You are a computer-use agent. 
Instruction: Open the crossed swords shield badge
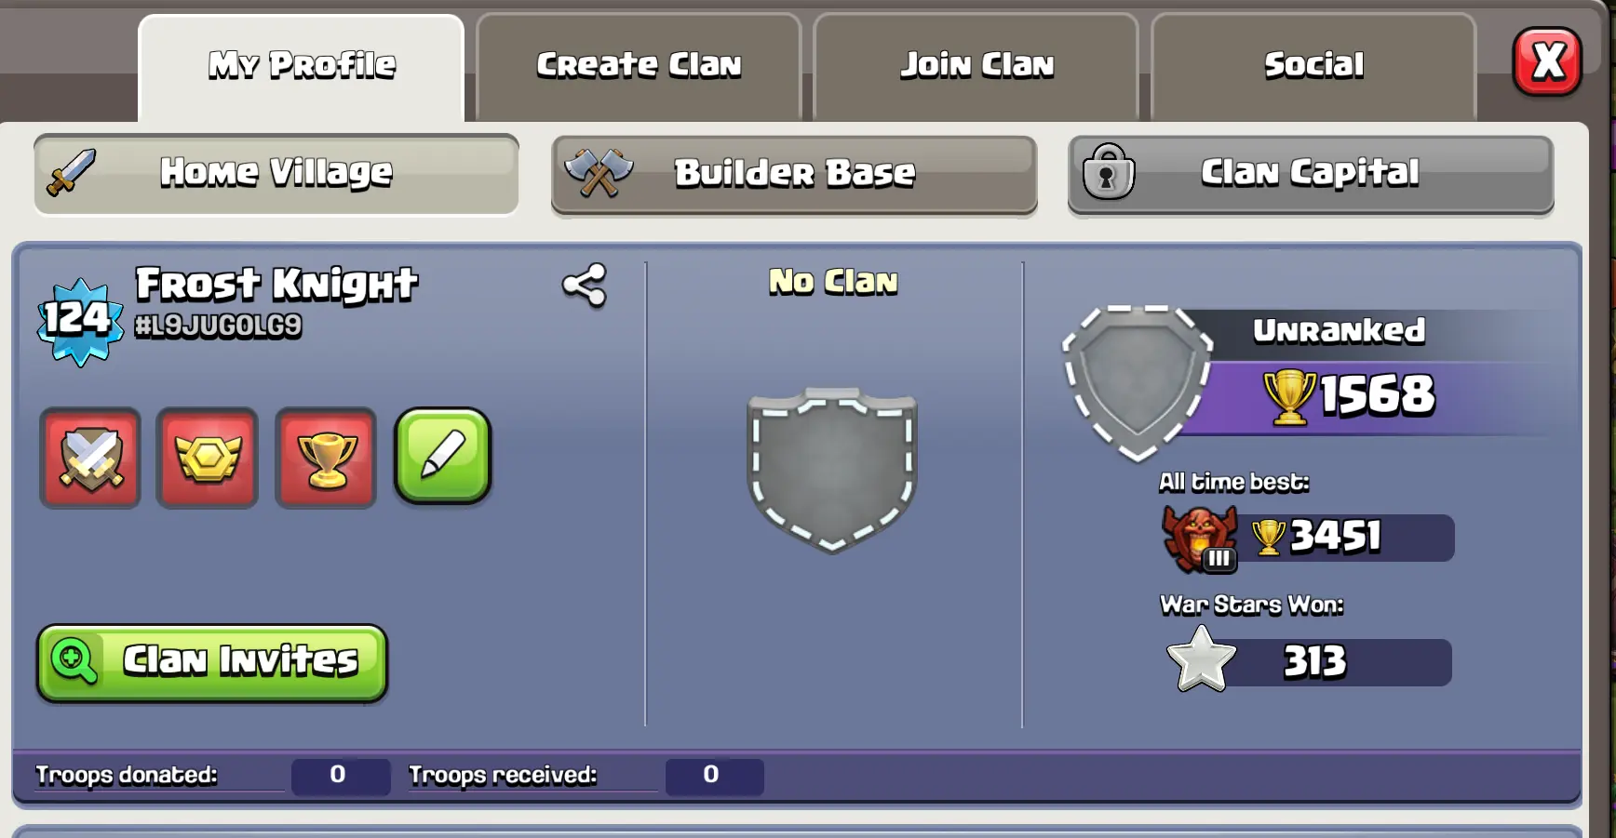point(90,458)
